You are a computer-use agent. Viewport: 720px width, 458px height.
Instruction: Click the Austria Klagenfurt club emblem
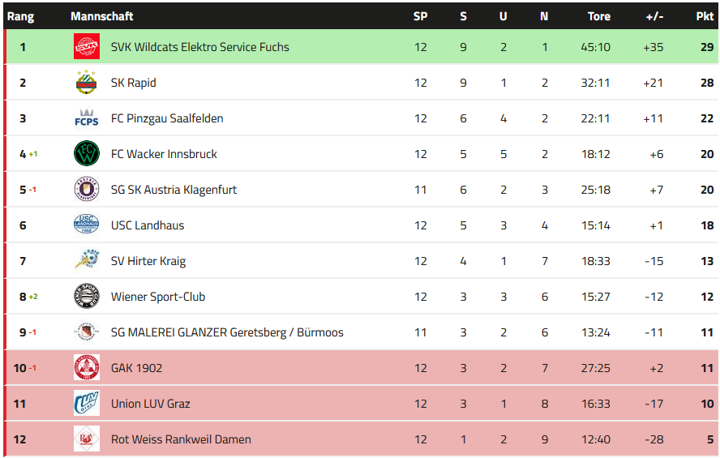coord(87,190)
